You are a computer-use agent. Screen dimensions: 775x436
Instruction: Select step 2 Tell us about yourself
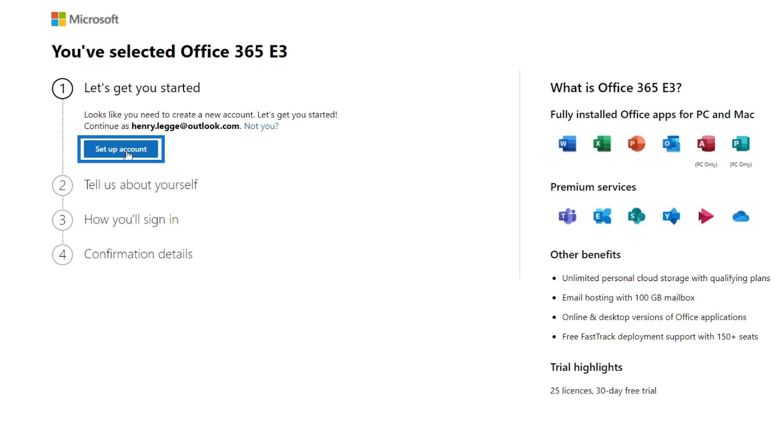(x=125, y=185)
